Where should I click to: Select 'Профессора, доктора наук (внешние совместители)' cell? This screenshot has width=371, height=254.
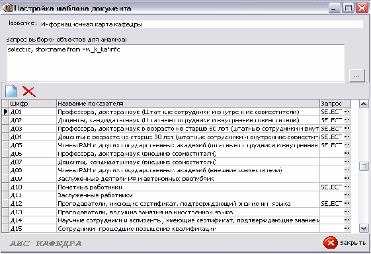pyautogui.click(x=188, y=154)
